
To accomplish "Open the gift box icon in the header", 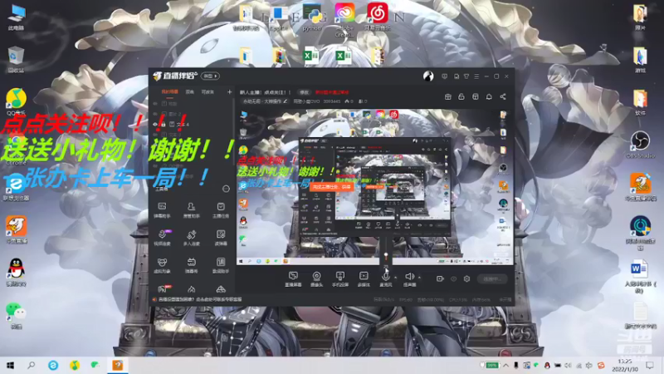I will [x=447, y=96].
